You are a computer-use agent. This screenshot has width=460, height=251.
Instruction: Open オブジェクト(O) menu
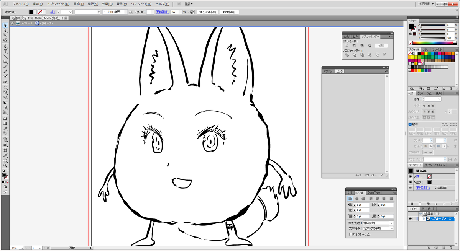pyautogui.click(x=58, y=3)
